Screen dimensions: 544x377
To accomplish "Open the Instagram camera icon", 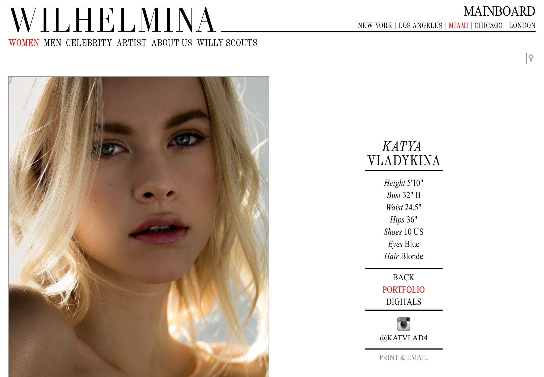I will [x=403, y=324].
